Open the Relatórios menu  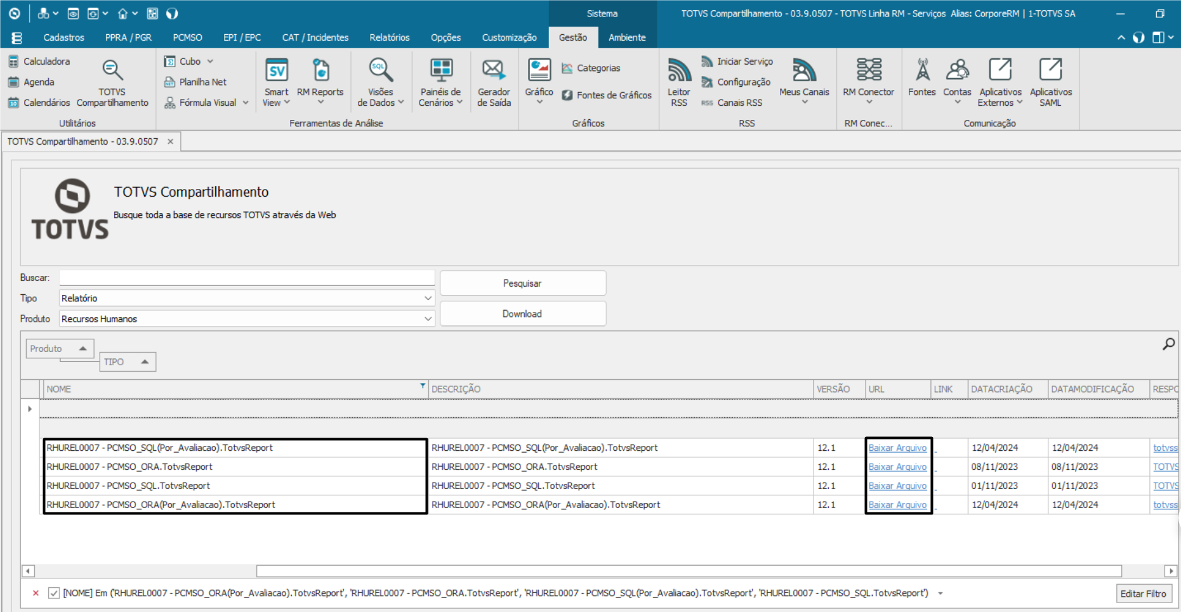point(390,37)
